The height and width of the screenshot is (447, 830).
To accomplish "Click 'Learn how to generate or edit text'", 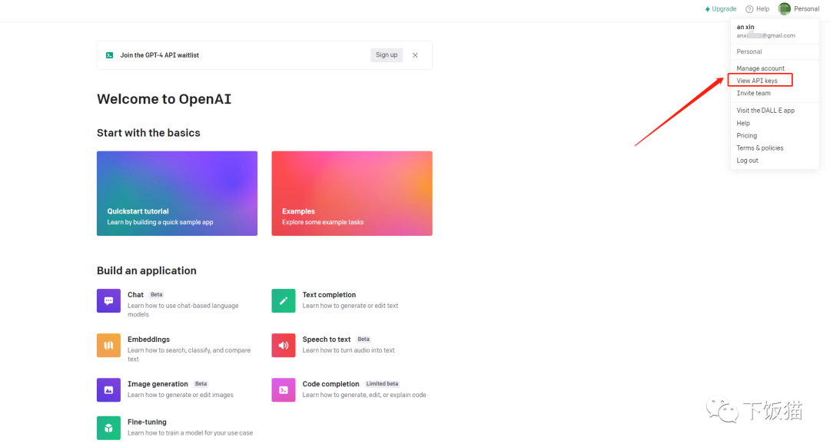I will pos(350,306).
